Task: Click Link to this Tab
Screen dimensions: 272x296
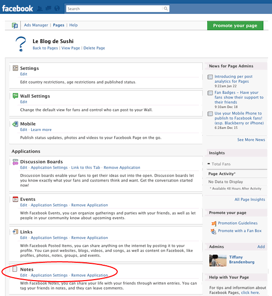Action: (x=86, y=168)
